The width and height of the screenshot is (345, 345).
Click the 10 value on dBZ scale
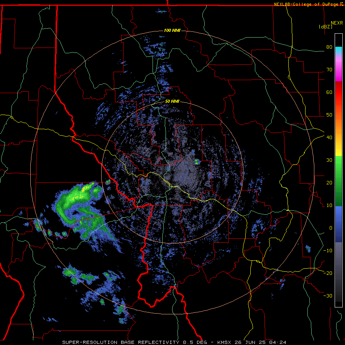[x=329, y=205]
